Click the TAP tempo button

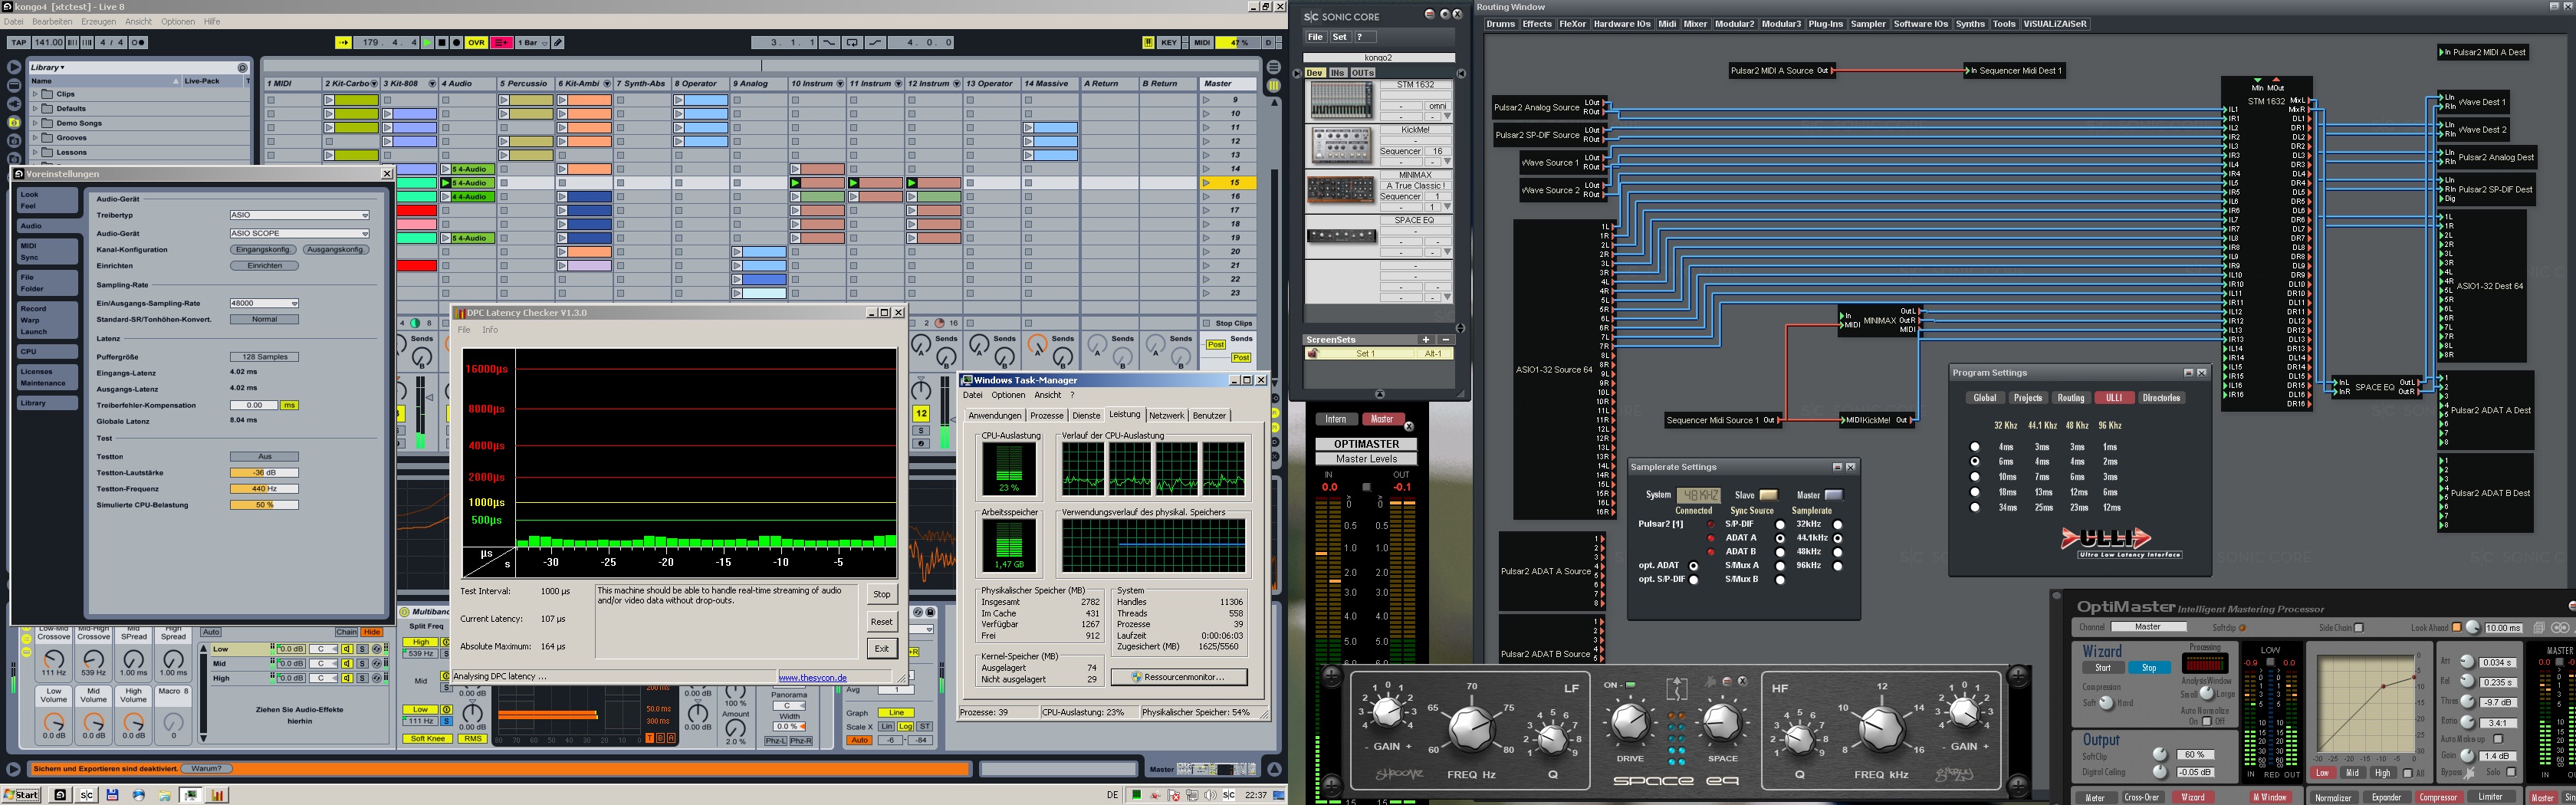pos(19,43)
